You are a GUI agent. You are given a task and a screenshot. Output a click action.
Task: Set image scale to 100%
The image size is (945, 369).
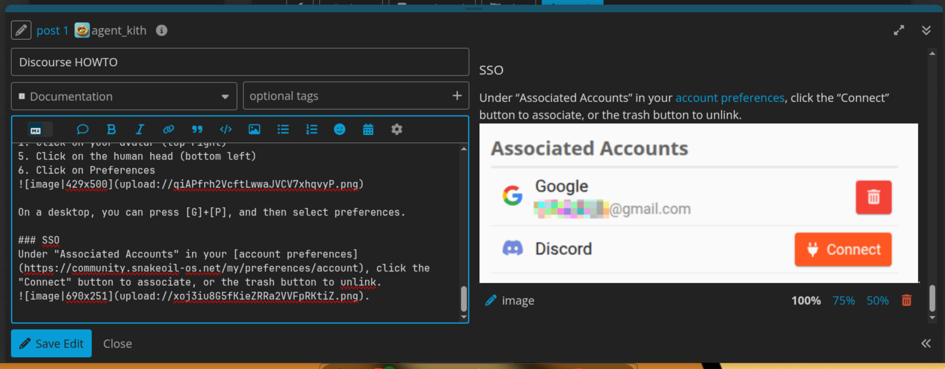806,301
